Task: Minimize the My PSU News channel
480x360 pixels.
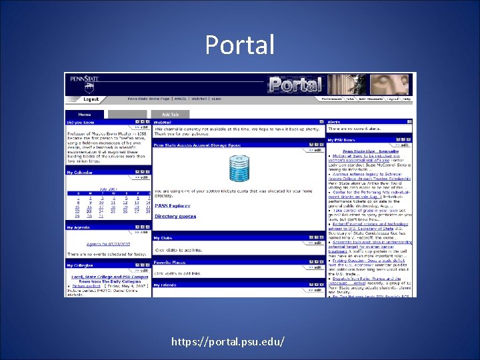Action: (x=403, y=139)
